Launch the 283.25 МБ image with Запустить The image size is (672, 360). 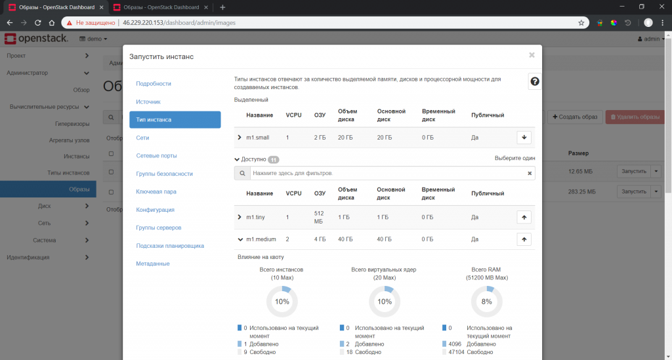[x=634, y=191]
